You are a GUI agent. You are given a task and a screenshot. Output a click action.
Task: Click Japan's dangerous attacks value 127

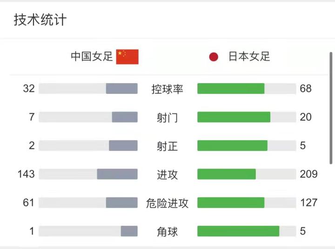[x=309, y=203]
